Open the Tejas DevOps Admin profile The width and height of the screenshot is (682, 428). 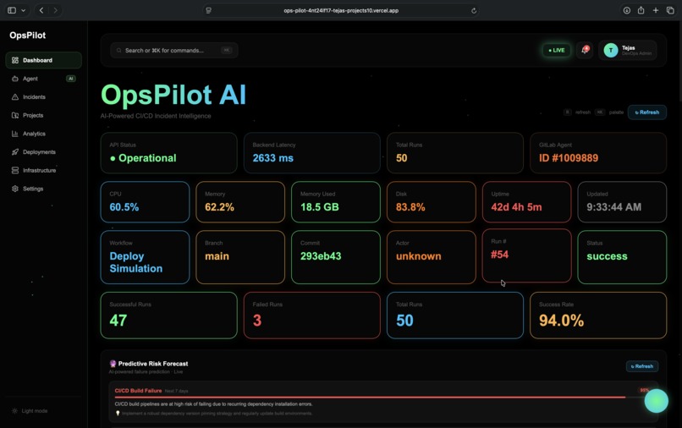628,51
